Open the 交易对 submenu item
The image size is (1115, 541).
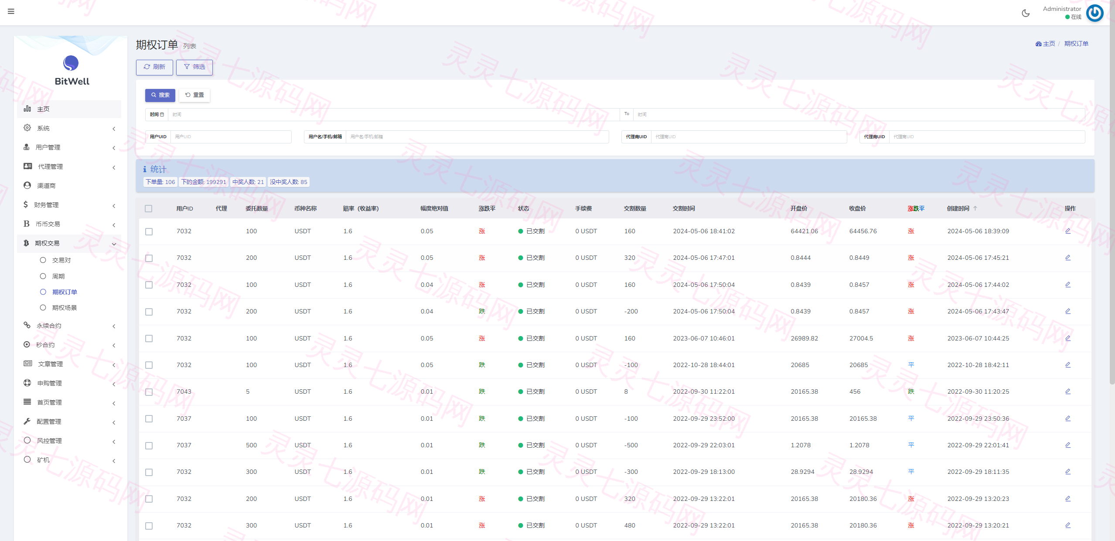[61, 260]
